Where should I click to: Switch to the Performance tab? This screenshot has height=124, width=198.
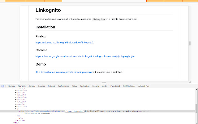click(63, 86)
